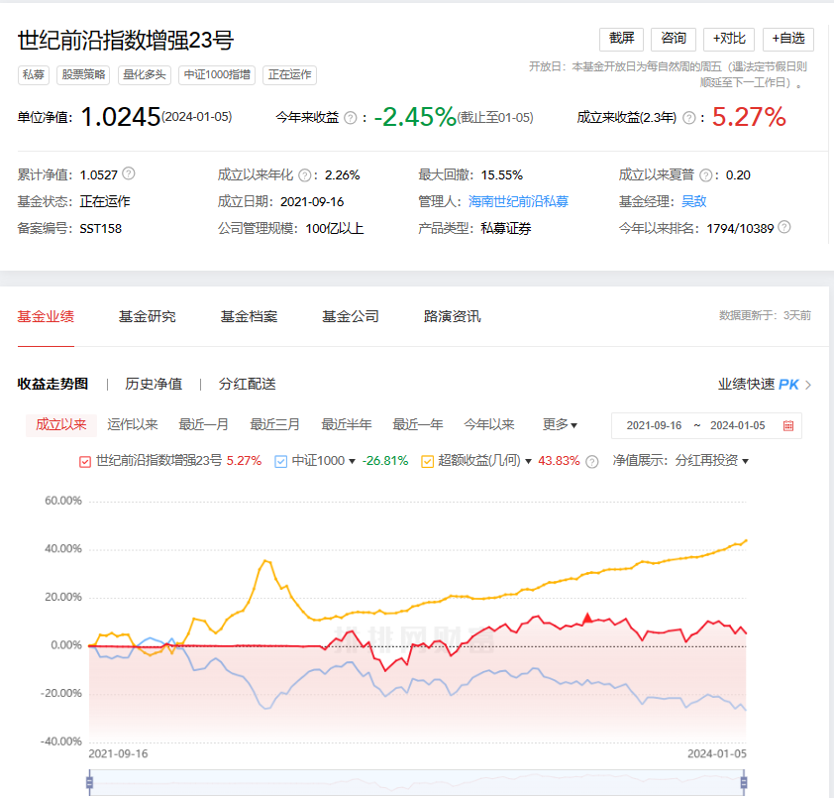Select 成立以来 period filter
This screenshot has height=798, width=834.
pyautogui.click(x=61, y=425)
